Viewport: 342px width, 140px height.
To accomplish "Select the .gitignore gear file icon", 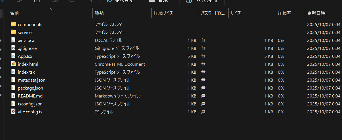I will (13, 48).
